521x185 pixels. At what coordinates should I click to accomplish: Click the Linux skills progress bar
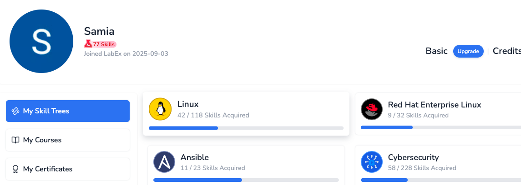(x=246, y=128)
